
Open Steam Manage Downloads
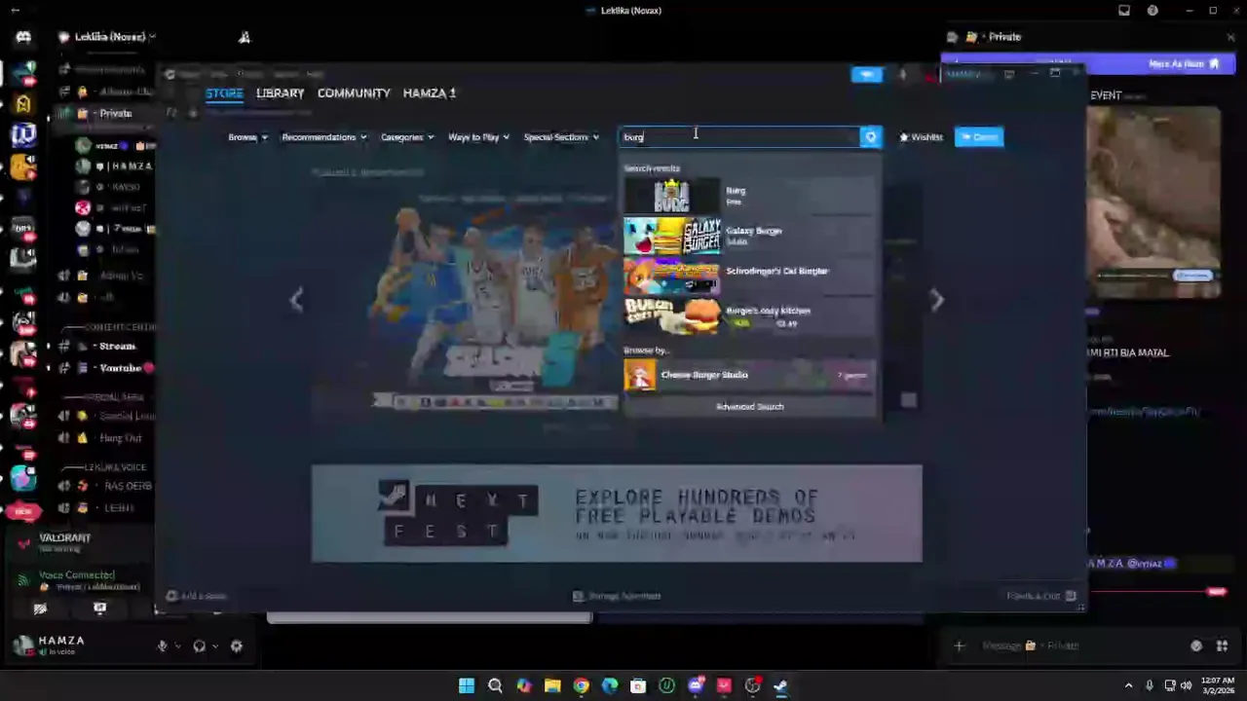(x=617, y=596)
